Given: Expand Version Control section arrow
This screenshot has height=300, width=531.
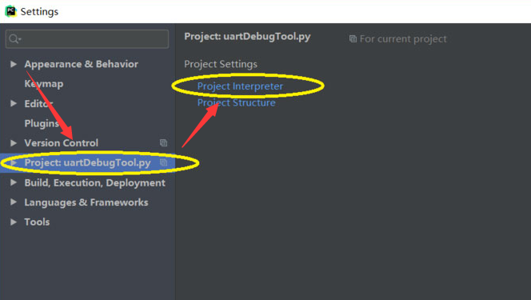Looking at the screenshot, I should pyautogui.click(x=14, y=143).
